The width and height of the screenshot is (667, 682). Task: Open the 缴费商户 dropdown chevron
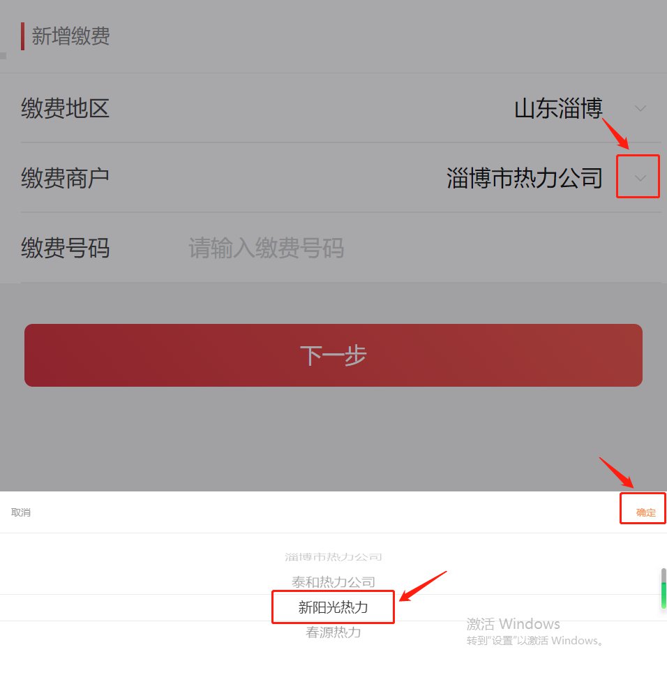(x=640, y=178)
